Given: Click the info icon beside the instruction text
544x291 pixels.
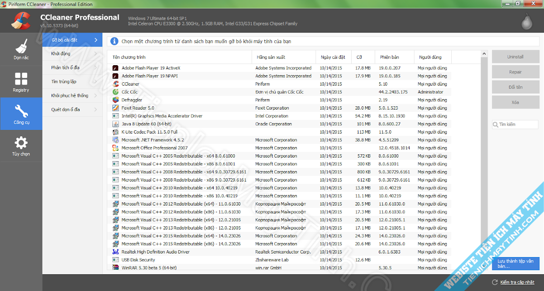Looking at the screenshot, I should point(114,41).
